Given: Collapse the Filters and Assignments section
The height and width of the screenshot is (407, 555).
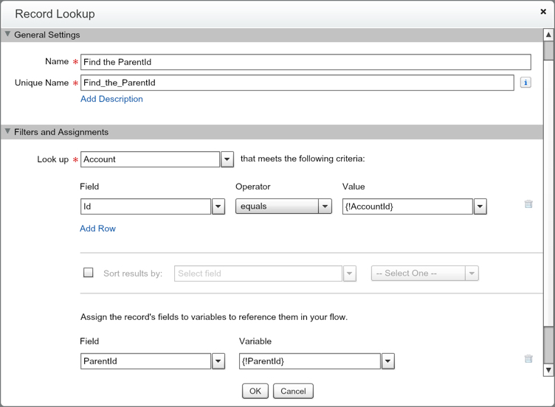Looking at the screenshot, I should click(x=8, y=132).
